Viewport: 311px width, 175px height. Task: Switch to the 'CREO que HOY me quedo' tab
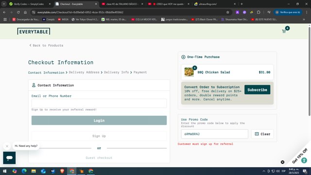[169, 4]
